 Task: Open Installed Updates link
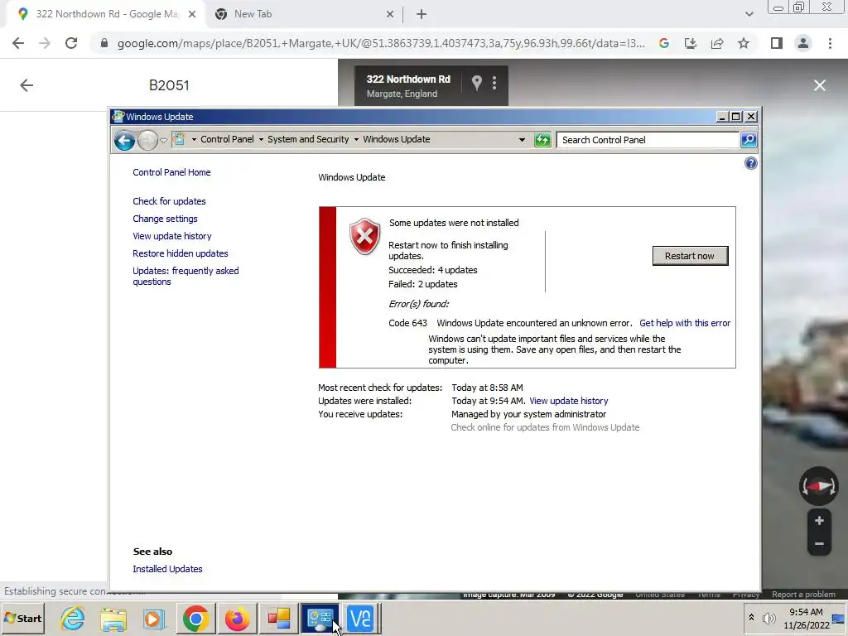point(167,569)
